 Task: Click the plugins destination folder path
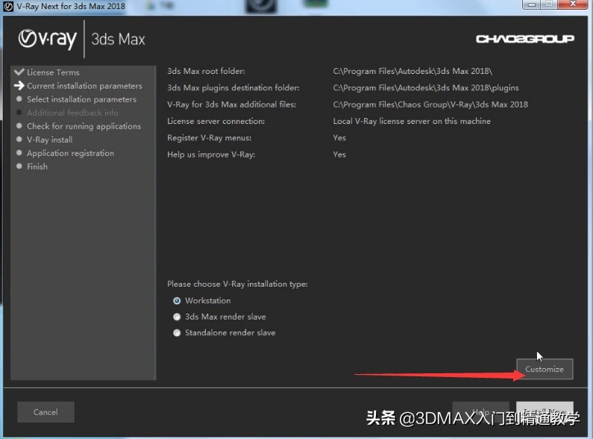[x=426, y=88]
